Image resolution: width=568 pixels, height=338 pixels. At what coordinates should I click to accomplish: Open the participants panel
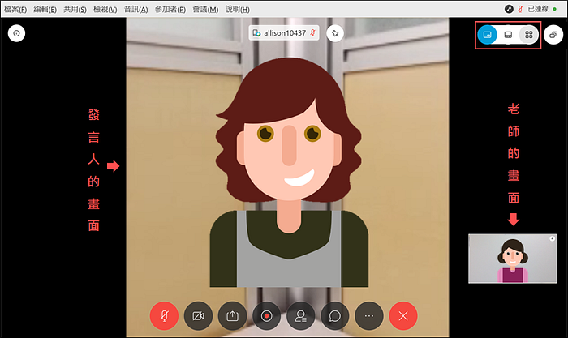click(x=301, y=316)
